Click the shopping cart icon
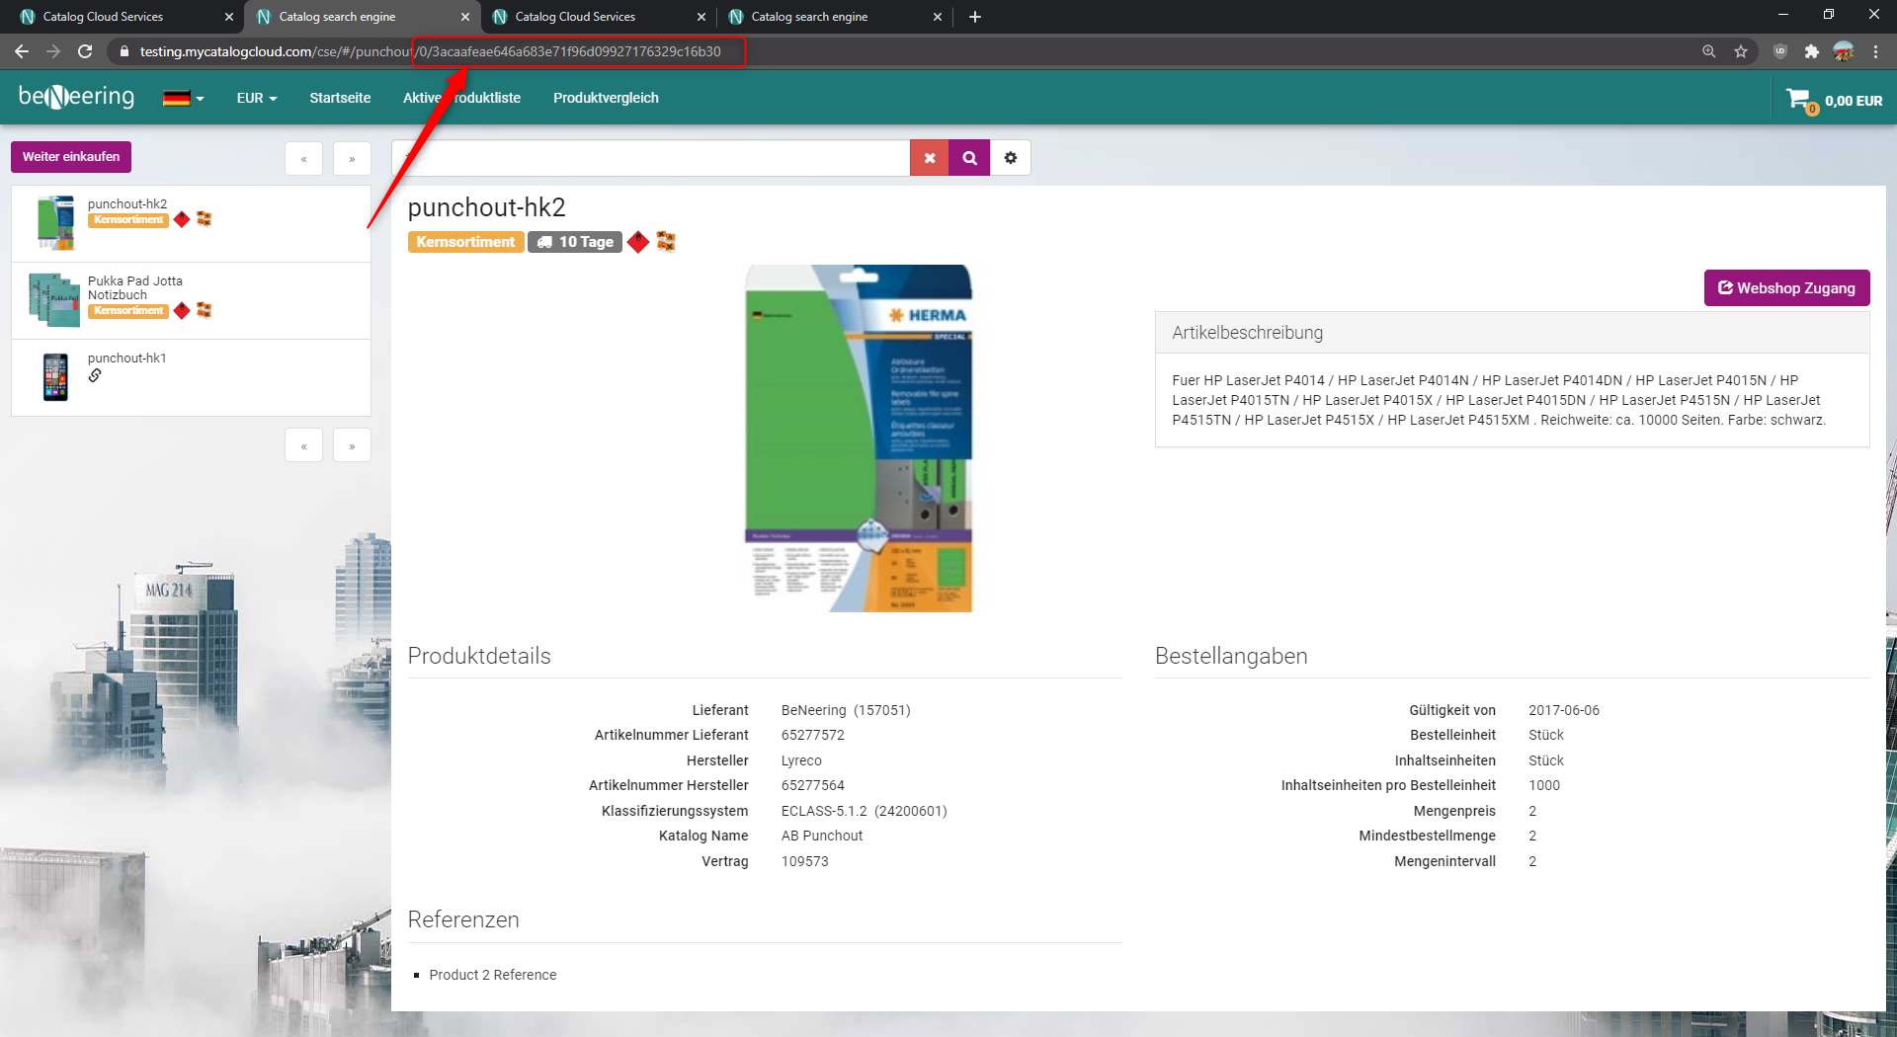1897x1037 pixels. [1799, 100]
